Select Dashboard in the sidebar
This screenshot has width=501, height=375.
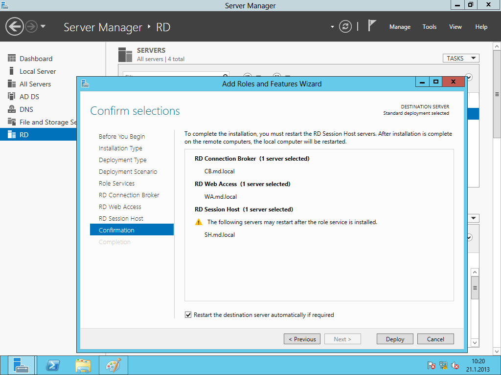pyautogui.click(x=36, y=59)
